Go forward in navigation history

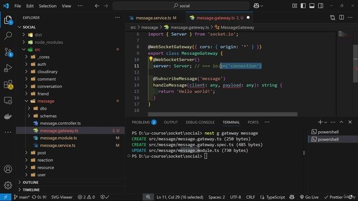106,6
